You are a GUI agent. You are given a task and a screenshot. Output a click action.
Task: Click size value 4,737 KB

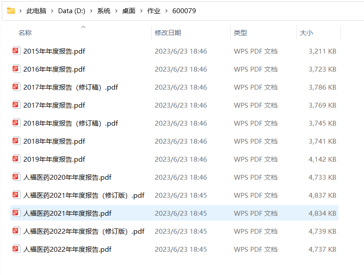322,249
